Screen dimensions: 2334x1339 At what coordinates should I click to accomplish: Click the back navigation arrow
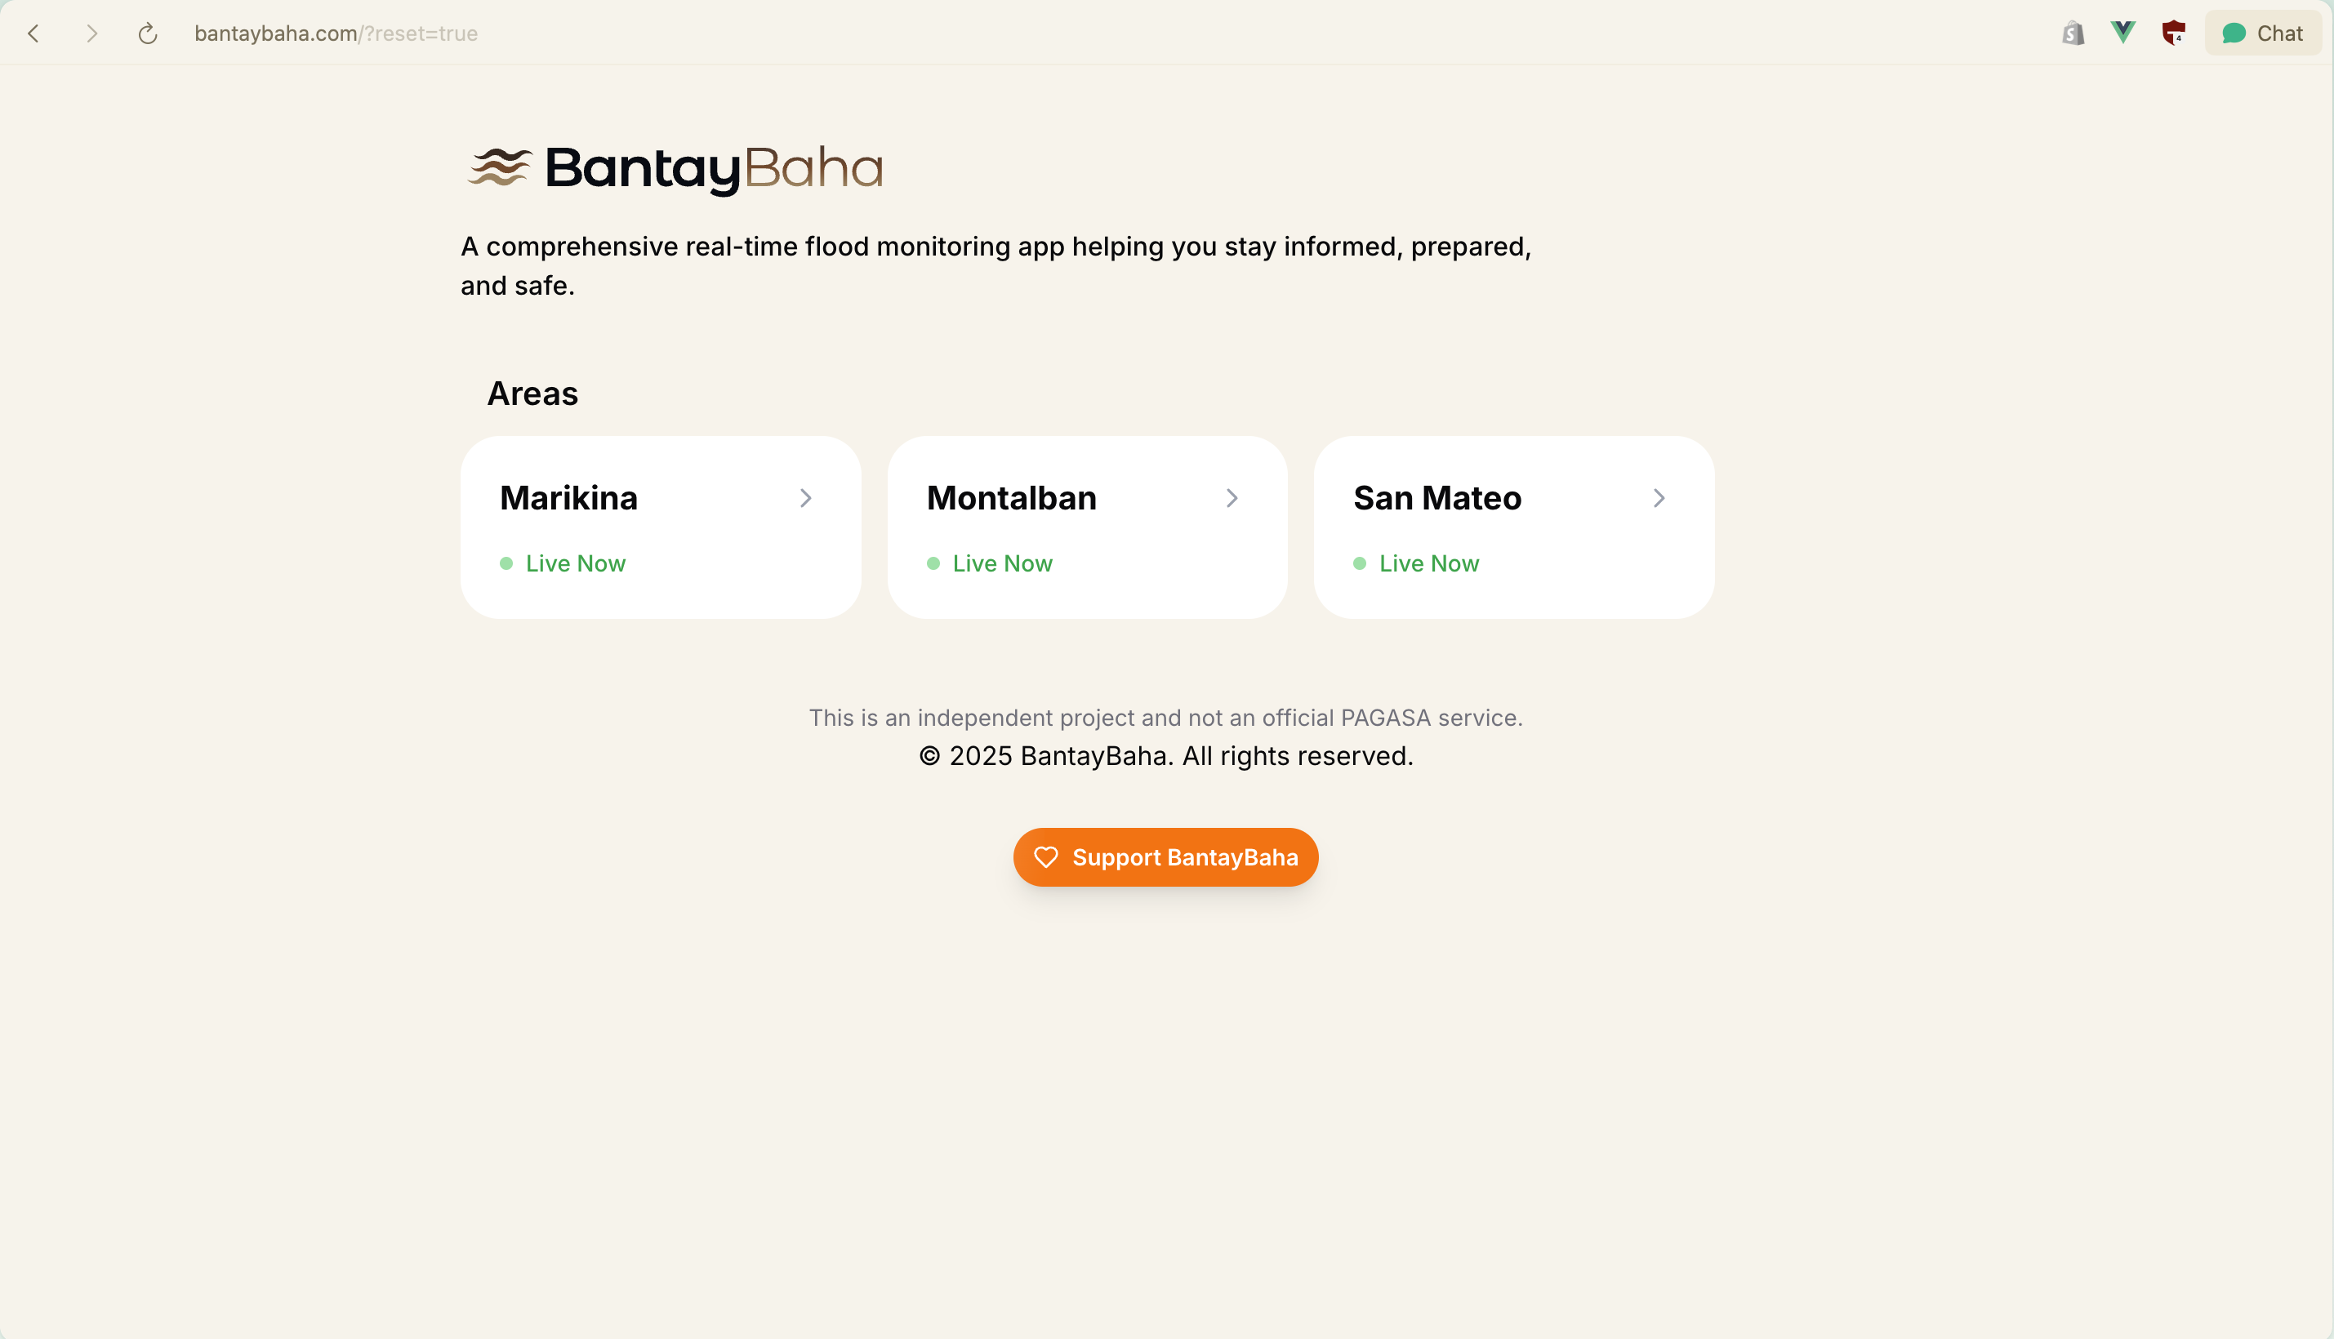point(33,33)
